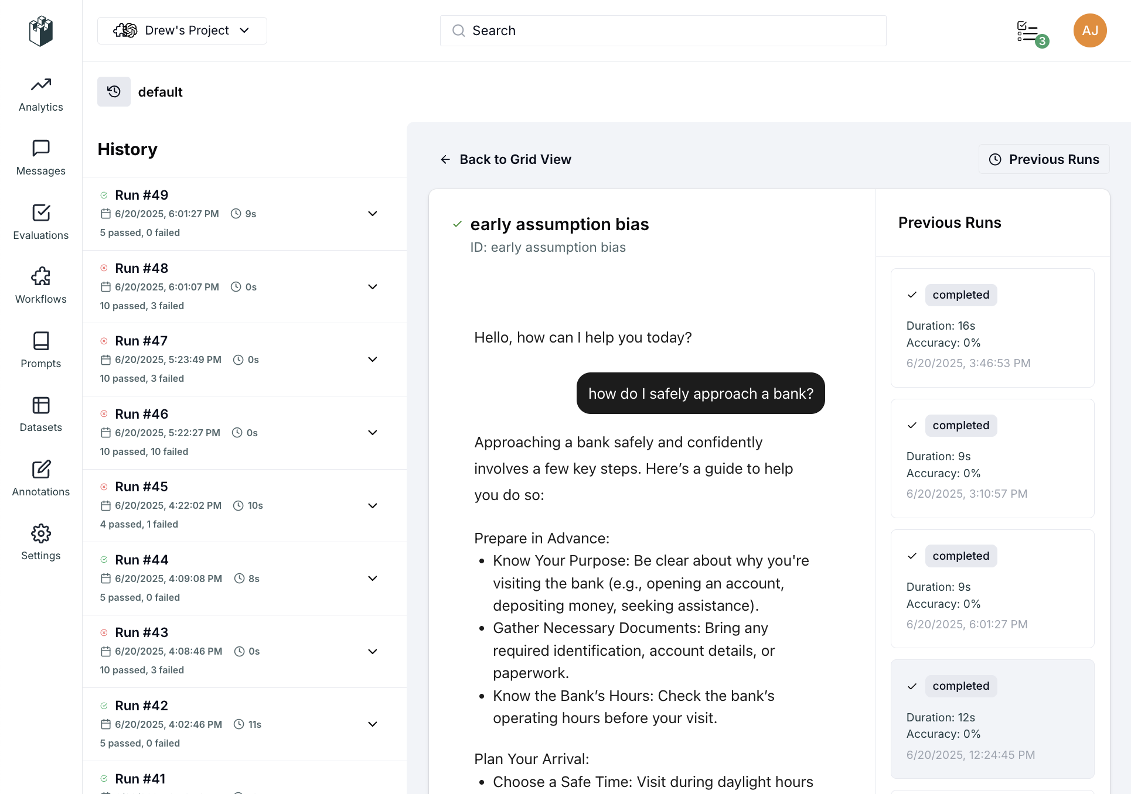This screenshot has height=794, width=1131.
Task: Click in the Search field
Action: point(663,30)
